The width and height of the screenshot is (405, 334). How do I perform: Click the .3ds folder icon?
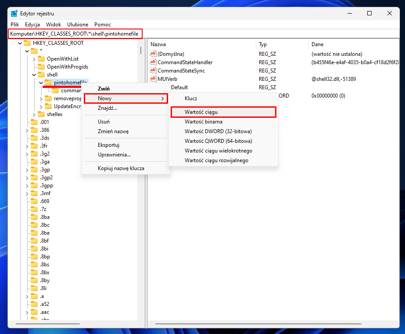pyautogui.click(x=34, y=138)
